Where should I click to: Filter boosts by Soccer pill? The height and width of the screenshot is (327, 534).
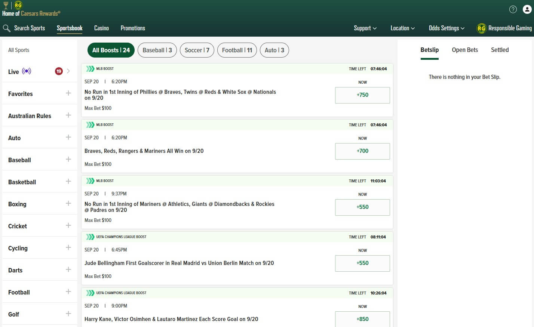click(197, 50)
